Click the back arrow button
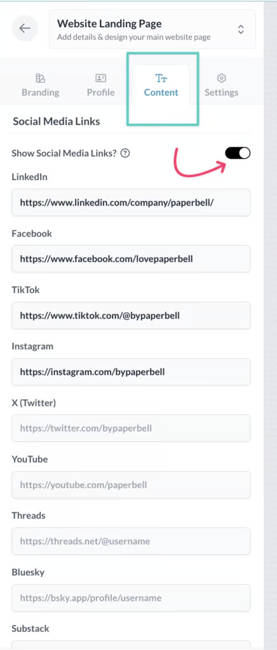Screen dimensions: 277x650 tap(25, 28)
